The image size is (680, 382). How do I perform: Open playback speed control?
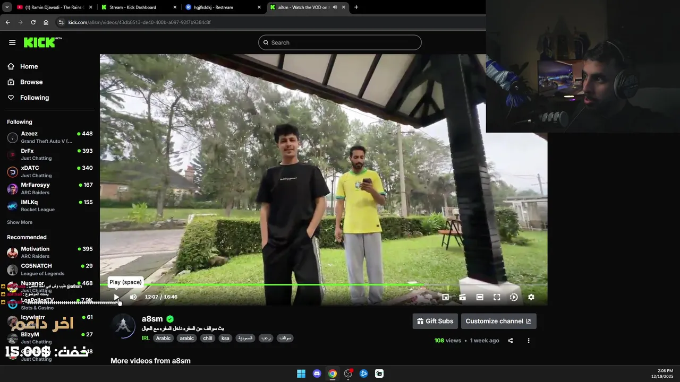[x=514, y=297]
